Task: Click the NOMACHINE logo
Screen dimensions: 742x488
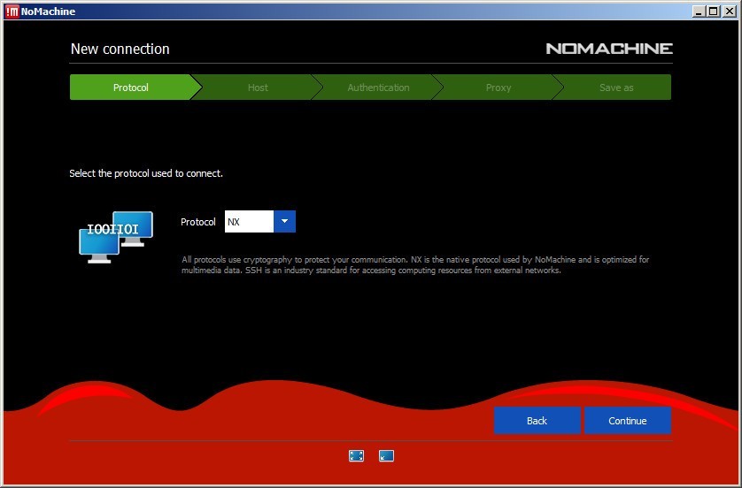Action: pyautogui.click(x=609, y=49)
